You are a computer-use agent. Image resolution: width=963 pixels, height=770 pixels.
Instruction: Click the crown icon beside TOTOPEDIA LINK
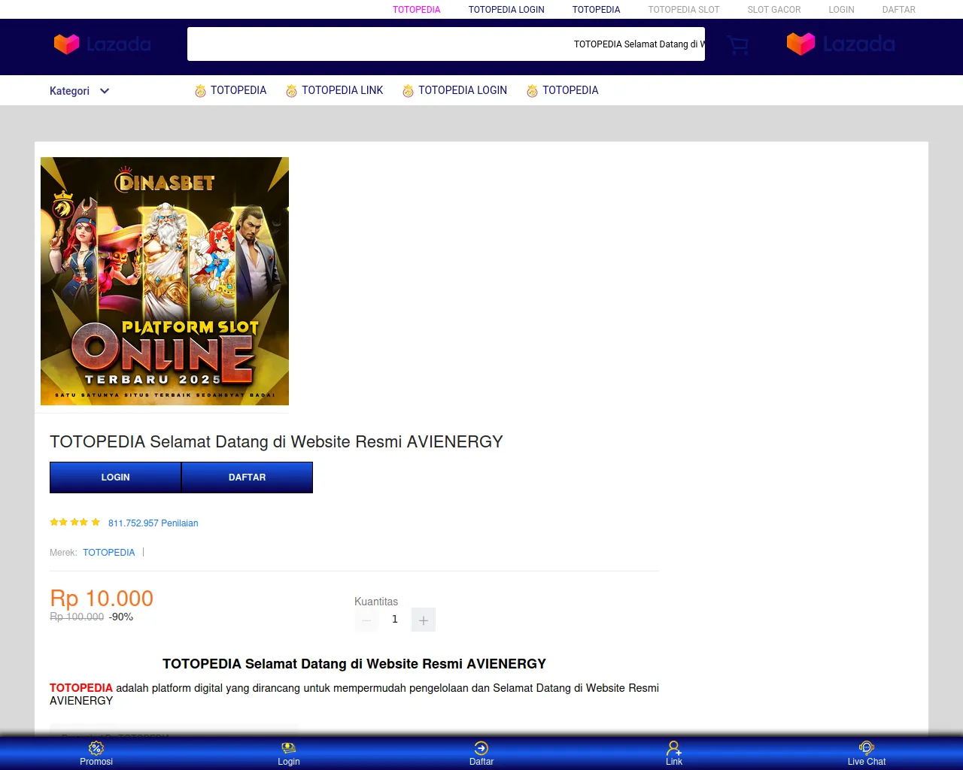click(x=291, y=91)
